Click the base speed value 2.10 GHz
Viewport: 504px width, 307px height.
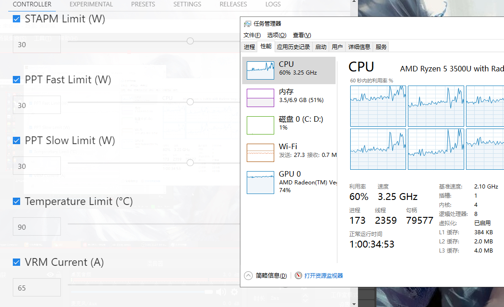point(486,187)
